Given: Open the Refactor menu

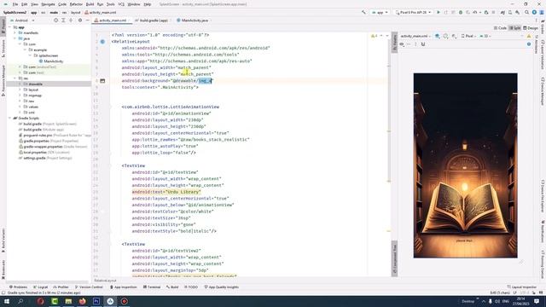Looking at the screenshot, I should (x=76, y=4).
